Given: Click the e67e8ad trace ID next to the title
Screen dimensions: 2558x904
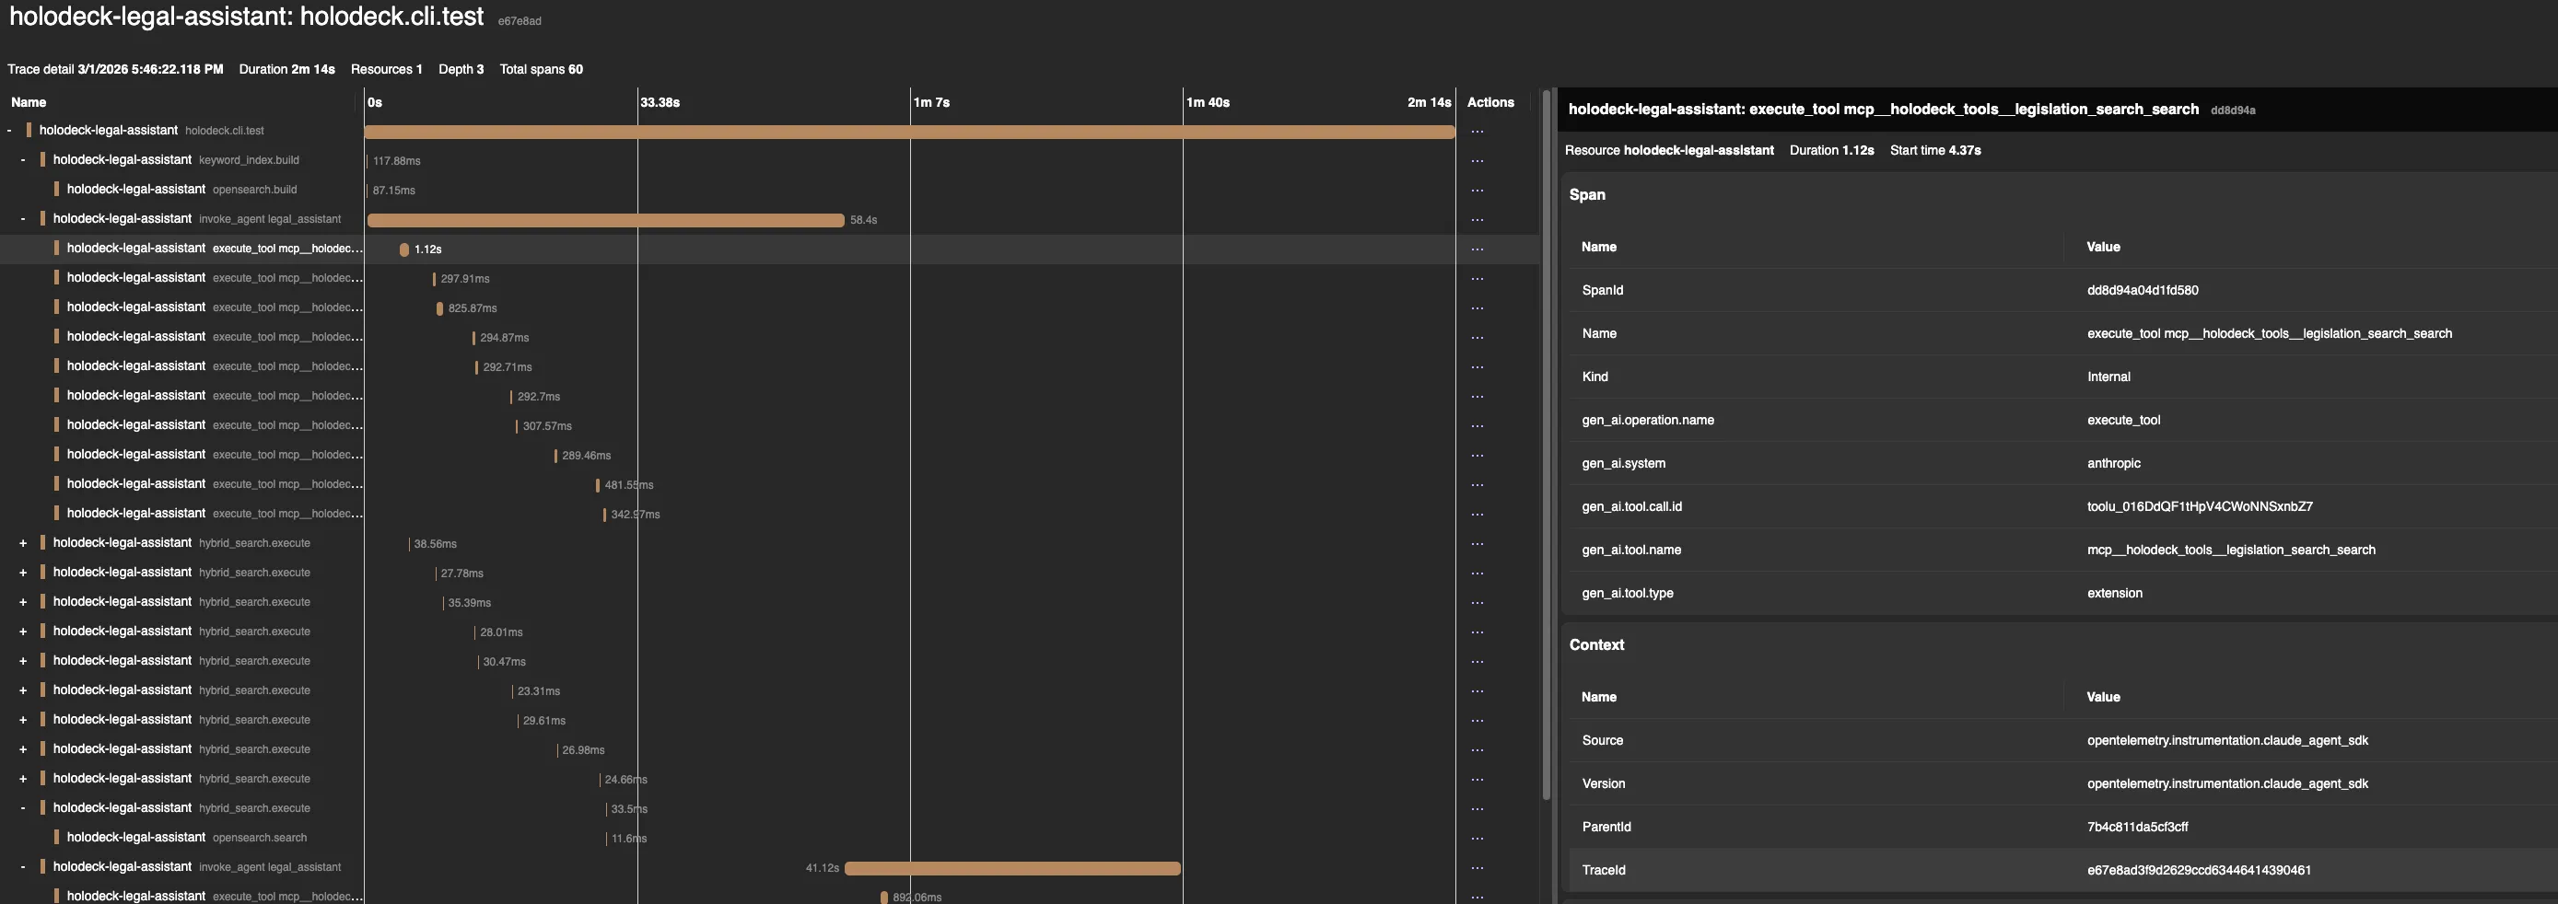Looking at the screenshot, I should (x=520, y=20).
